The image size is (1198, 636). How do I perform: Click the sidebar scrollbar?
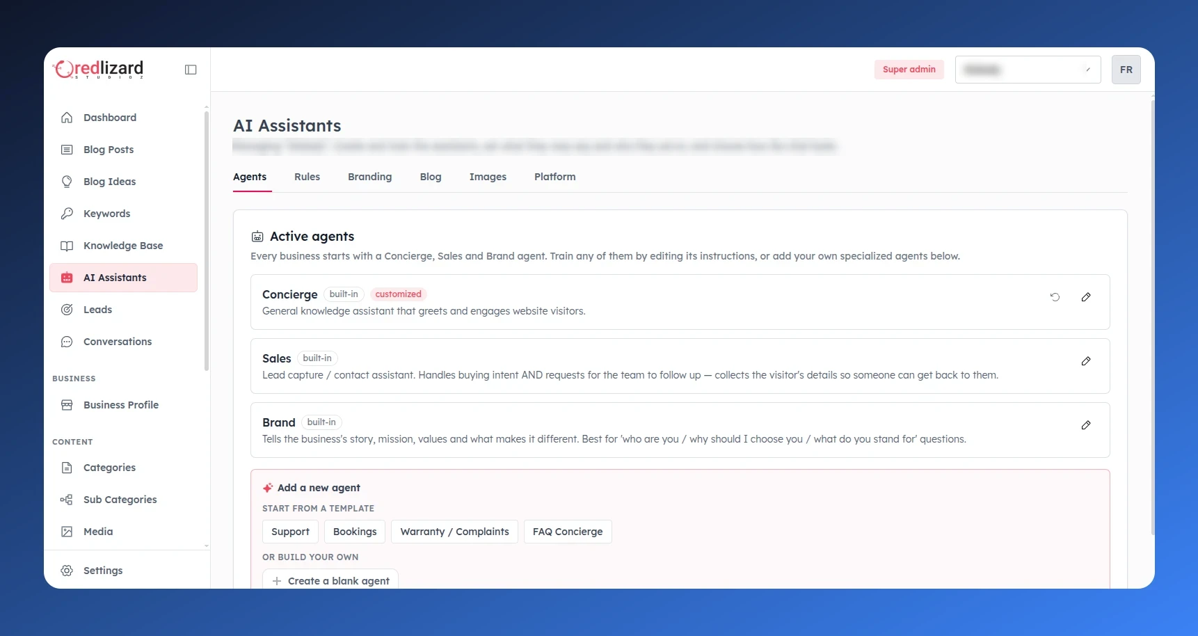click(x=206, y=240)
